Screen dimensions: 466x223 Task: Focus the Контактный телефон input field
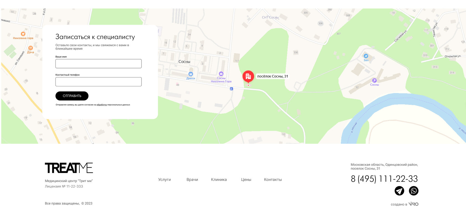pos(98,82)
